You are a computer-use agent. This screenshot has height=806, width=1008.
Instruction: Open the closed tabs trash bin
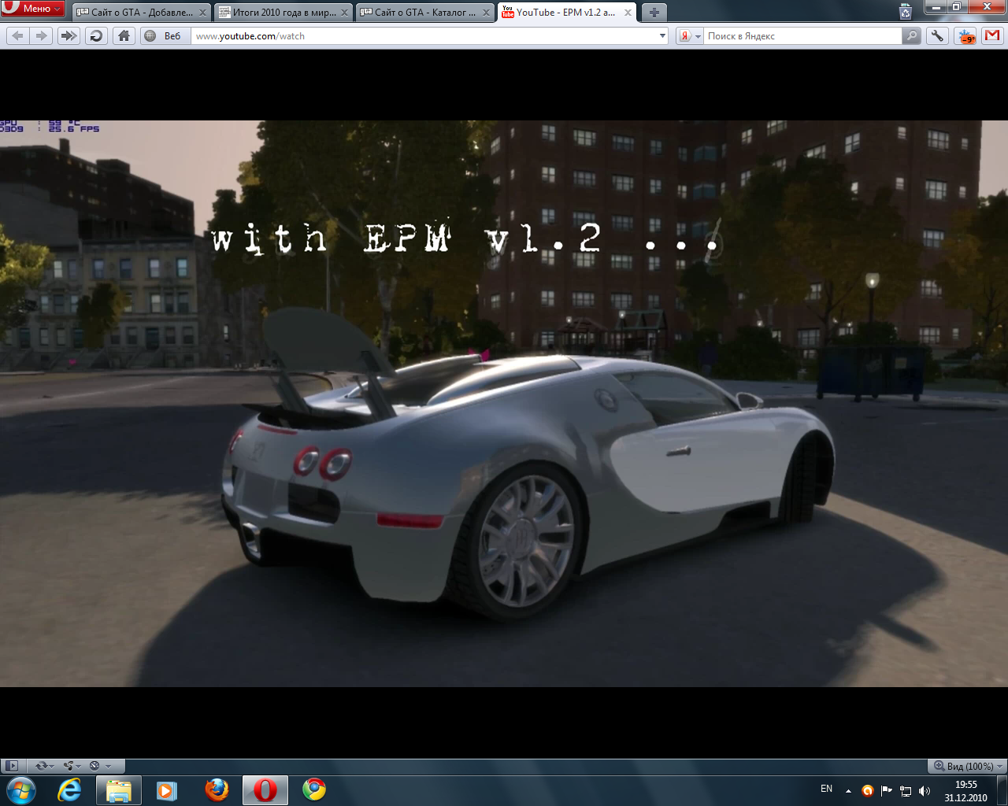[906, 12]
